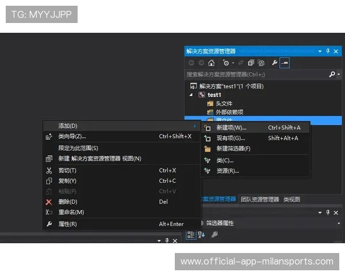The width and height of the screenshot is (345, 276).
Task: Click the class wizard icon in menu
Action: [49, 137]
